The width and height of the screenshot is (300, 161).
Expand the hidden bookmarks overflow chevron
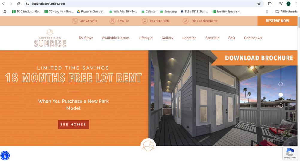click(267, 11)
